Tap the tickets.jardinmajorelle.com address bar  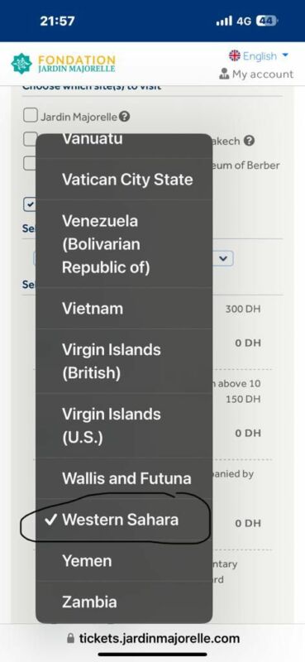(154, 638)
